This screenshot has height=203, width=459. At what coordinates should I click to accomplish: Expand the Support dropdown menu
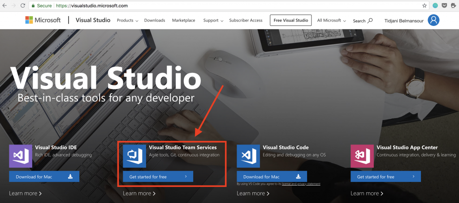[x=213, y=21]
